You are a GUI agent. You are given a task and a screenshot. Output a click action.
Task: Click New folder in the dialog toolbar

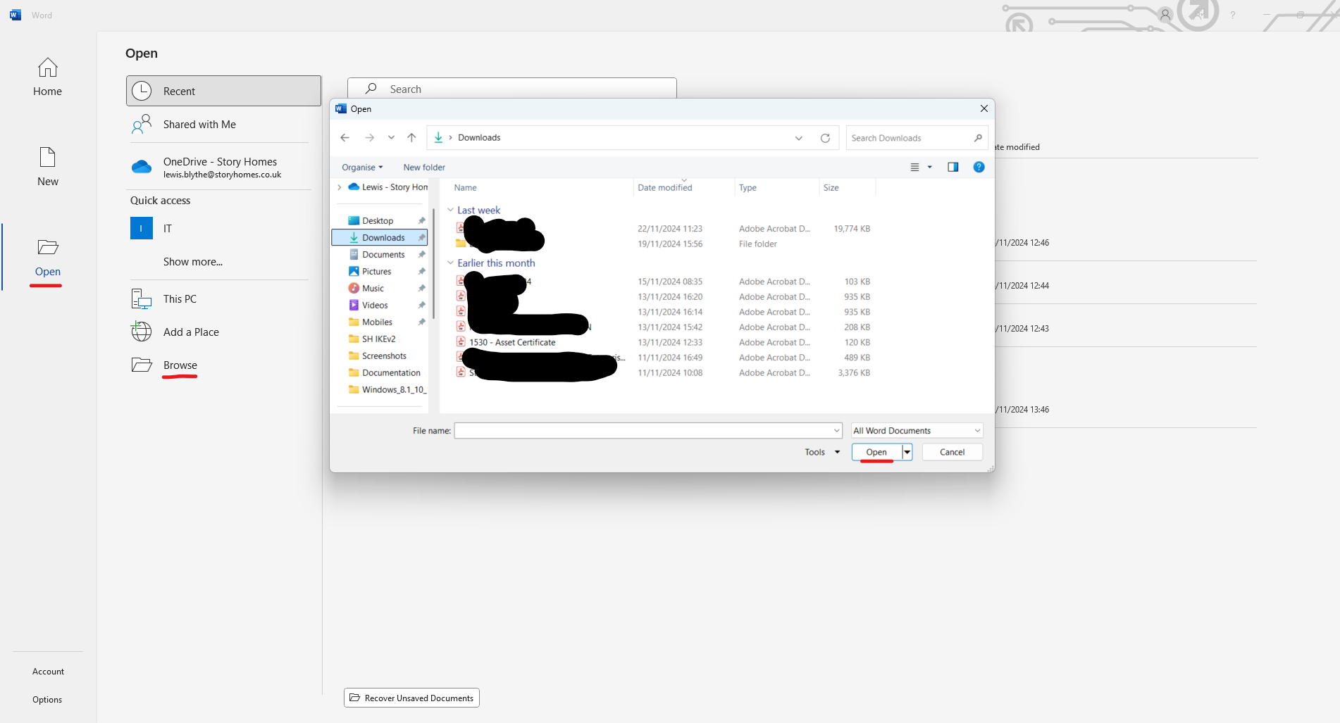(424, 168)
